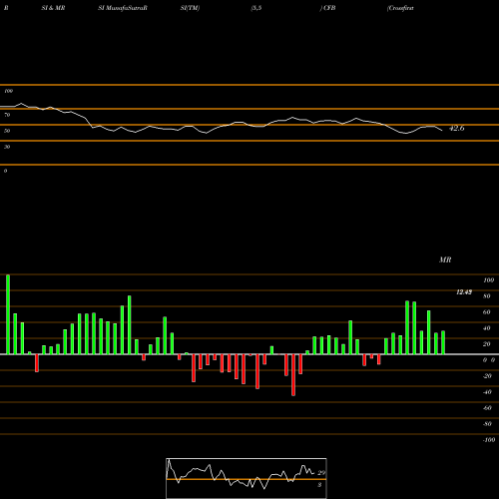Click the tallest green bar at far left
499x499 pixels.
coord(8,314)
